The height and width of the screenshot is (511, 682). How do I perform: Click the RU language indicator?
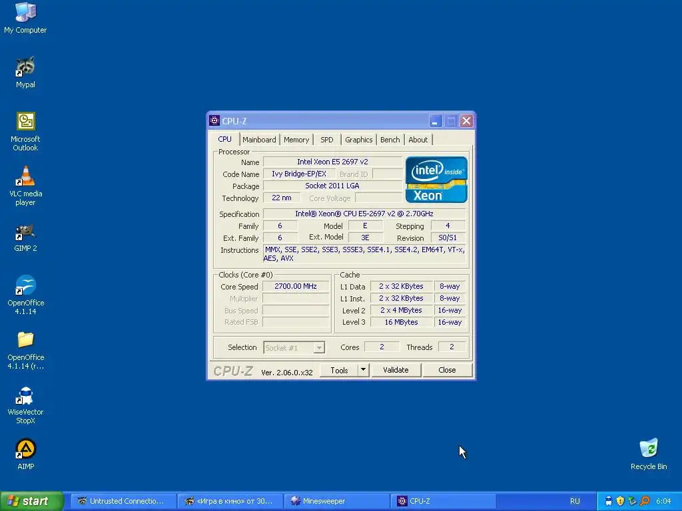(x=575, y=501)
